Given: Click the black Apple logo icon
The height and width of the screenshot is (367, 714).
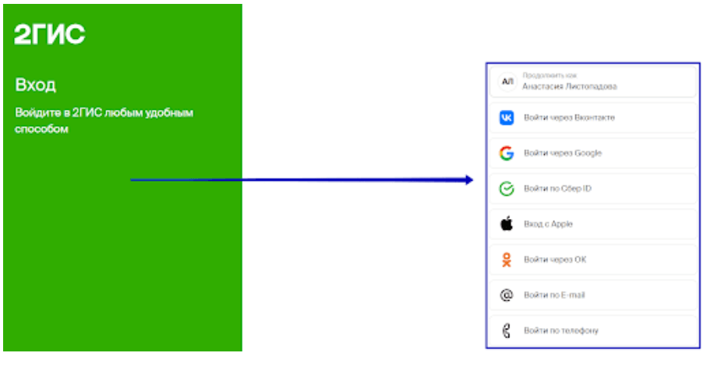Looking at the screenshot, I should point(507,224).
